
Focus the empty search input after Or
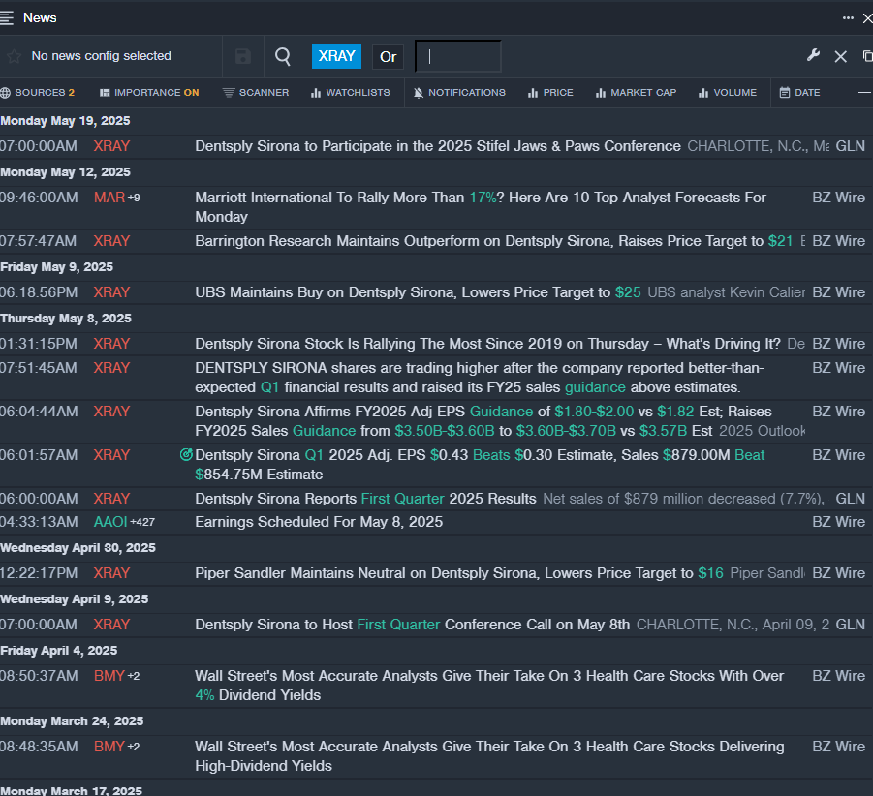(458, 56)
